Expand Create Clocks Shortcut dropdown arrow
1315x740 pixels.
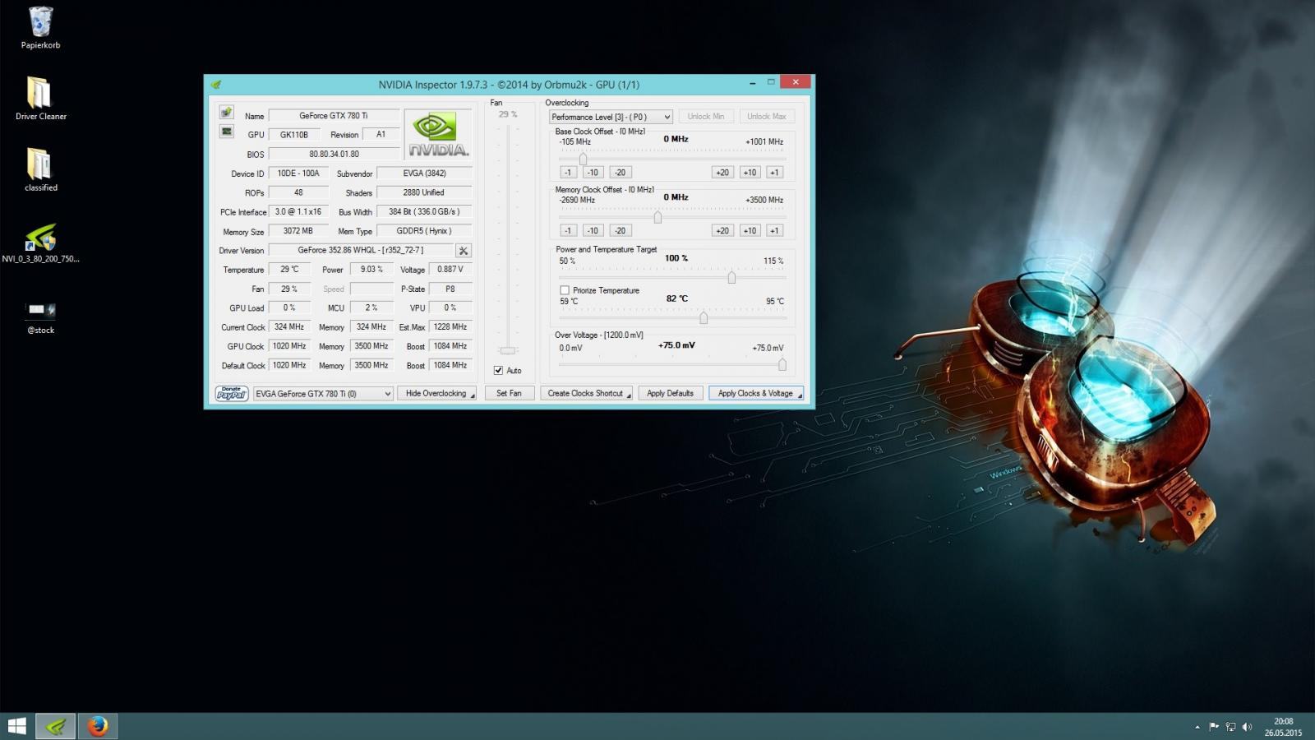[629, 395]
